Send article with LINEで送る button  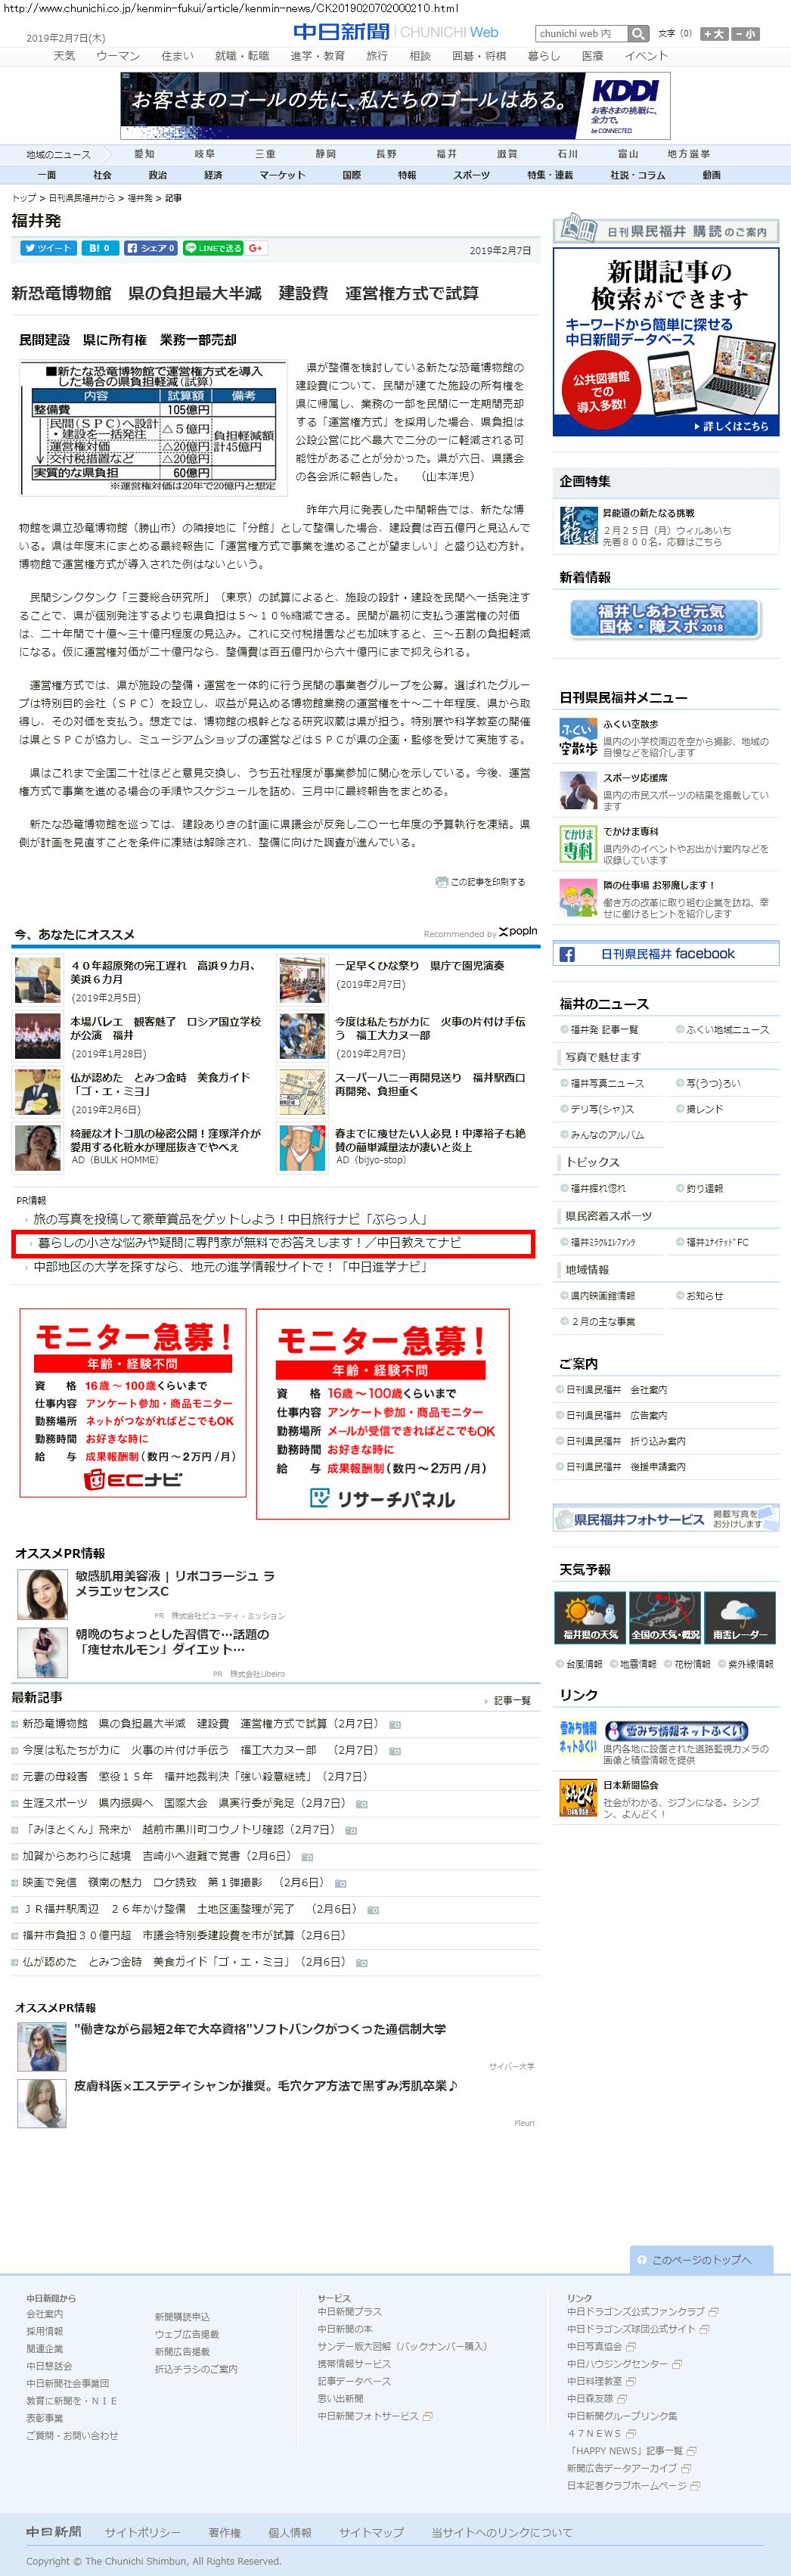coord(213,248)
